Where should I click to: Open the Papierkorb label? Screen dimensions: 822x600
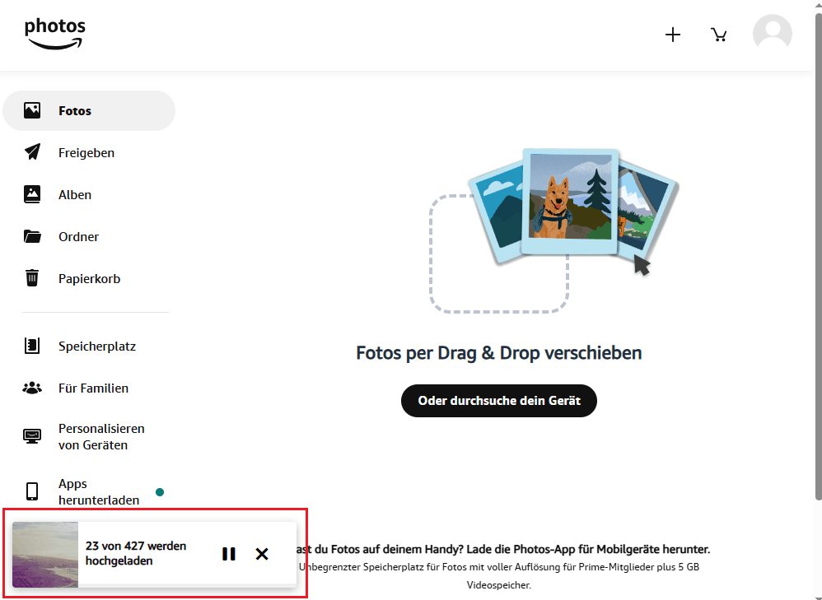(89, 279)
